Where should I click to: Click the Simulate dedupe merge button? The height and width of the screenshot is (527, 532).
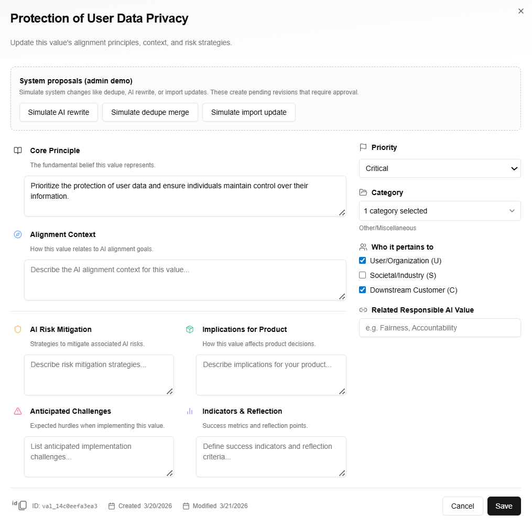[150, 112]
